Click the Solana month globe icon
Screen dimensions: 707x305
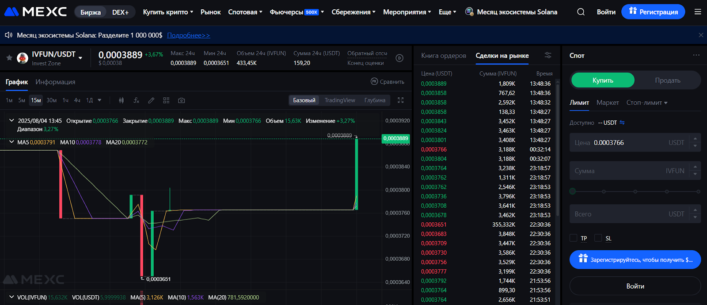pos(469,11)
